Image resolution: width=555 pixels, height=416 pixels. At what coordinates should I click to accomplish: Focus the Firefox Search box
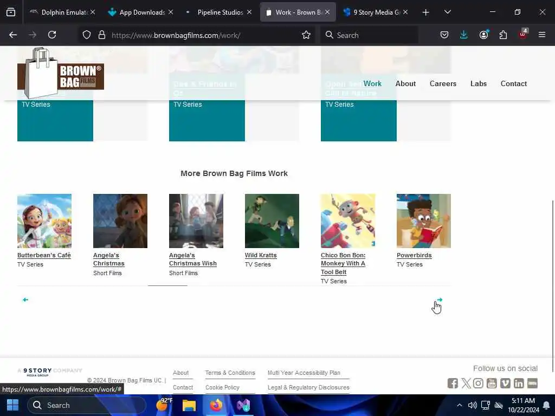[x=369, y=35]
